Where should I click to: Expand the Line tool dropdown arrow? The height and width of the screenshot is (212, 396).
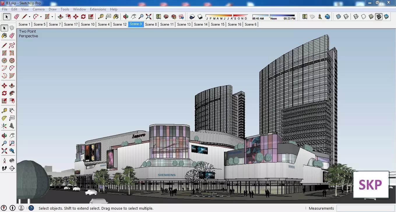coord(29,17)
